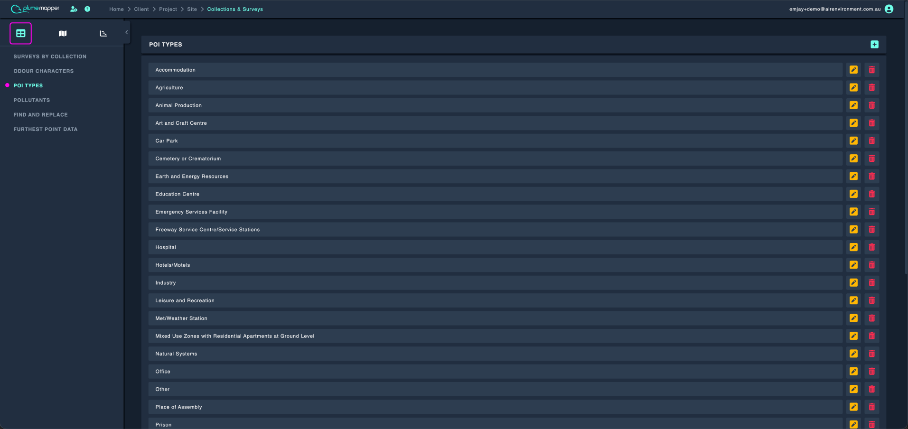Viewport: 908px width, 429px height.
Task: Switch to the map view icon
Action: coord(63,33)
